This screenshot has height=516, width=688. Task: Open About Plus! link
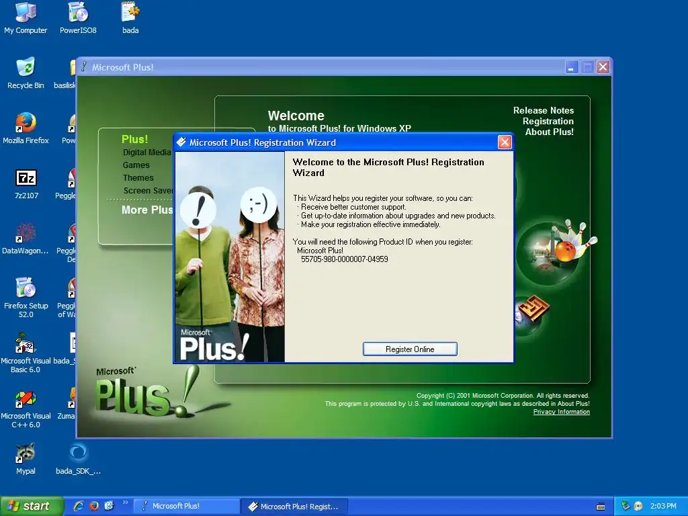click(x=550, y=132)
